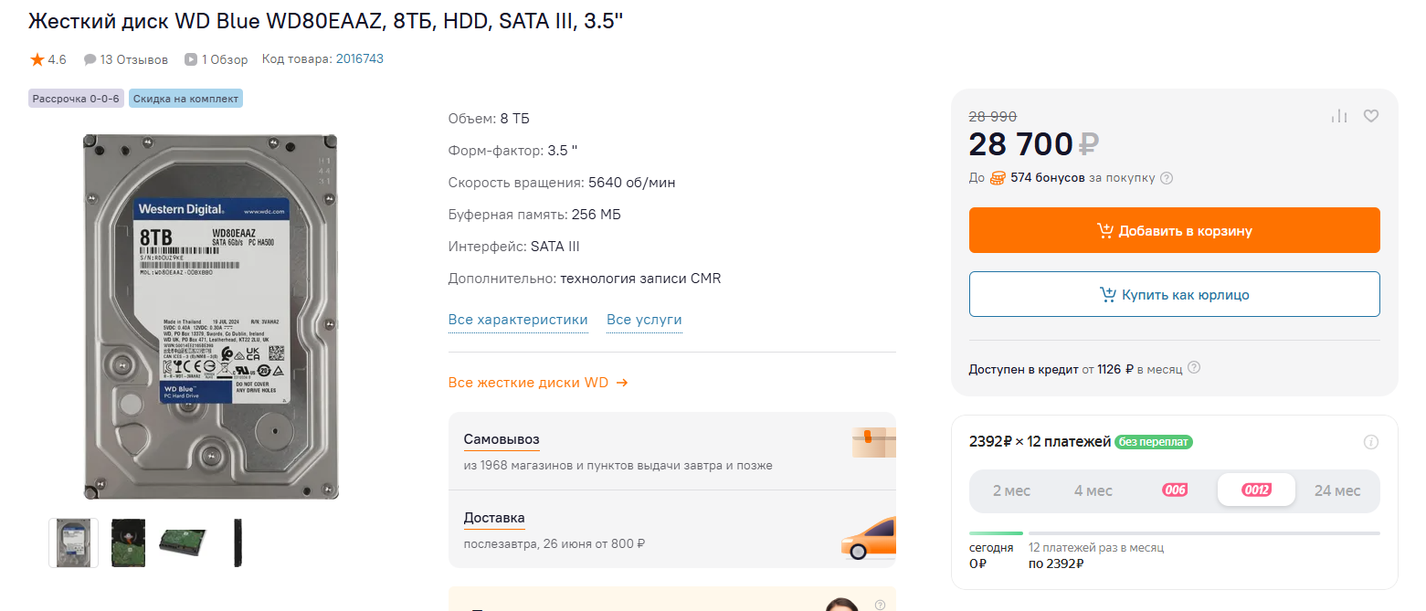Switch to Самовывоз pickup option

(x=502, y=439)
